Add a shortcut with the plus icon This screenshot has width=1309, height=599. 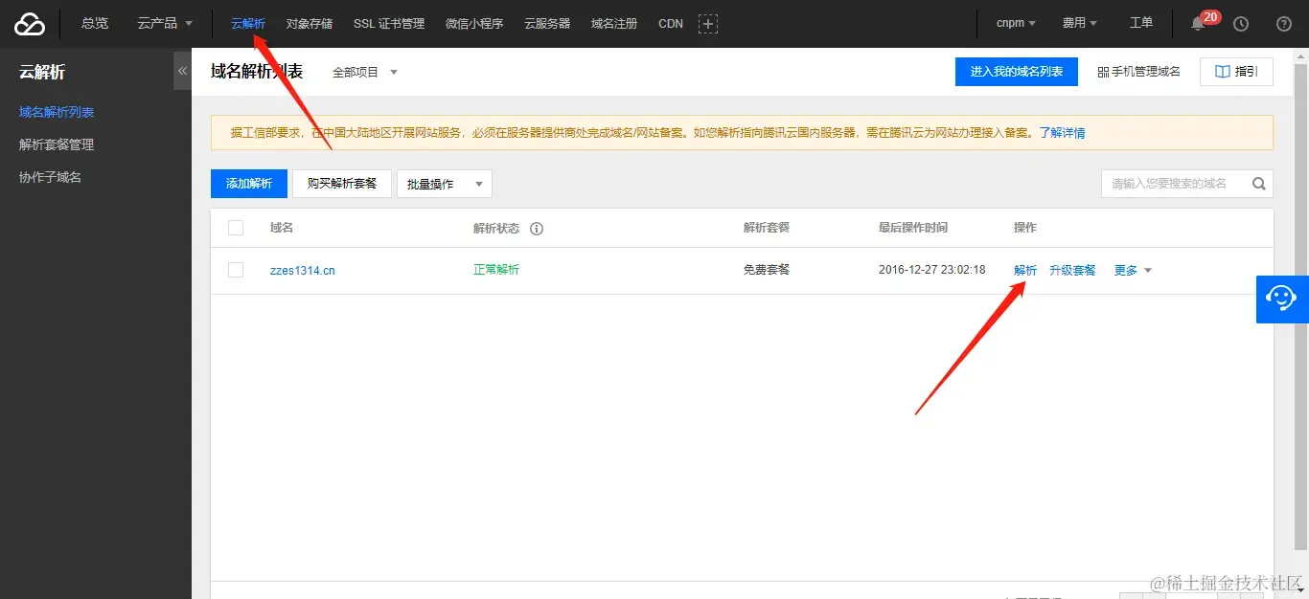coord(708,24)
